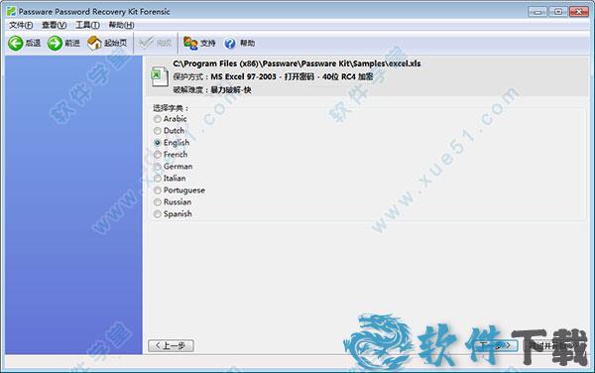
Task: Click the 上一步 previous step button
Action: pos(171,345)
